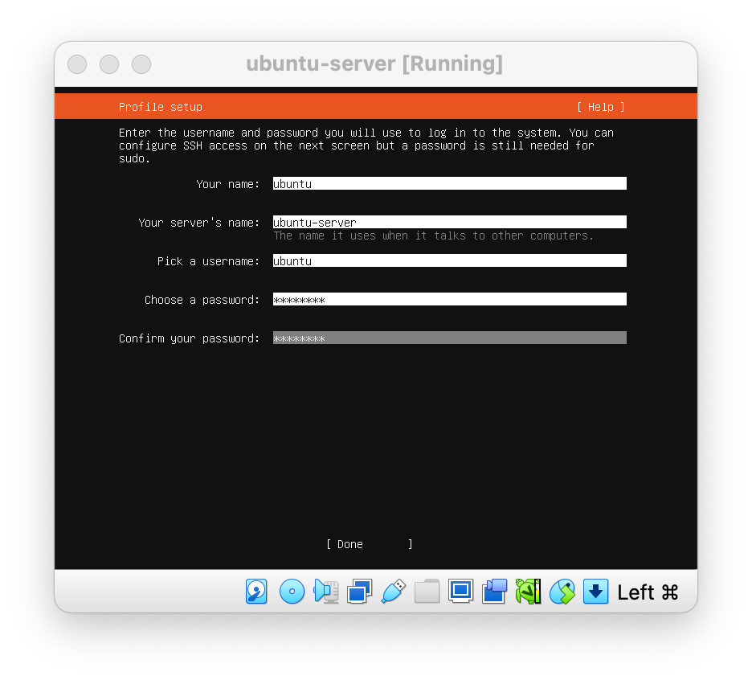The height and width of the screenshot is (680, 752).
Task: Click the 'Choose a password' field
Action: 449,300
